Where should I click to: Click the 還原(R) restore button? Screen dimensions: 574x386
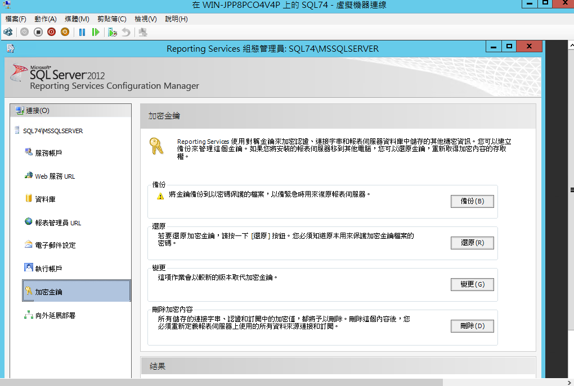[x=472, y=243]
